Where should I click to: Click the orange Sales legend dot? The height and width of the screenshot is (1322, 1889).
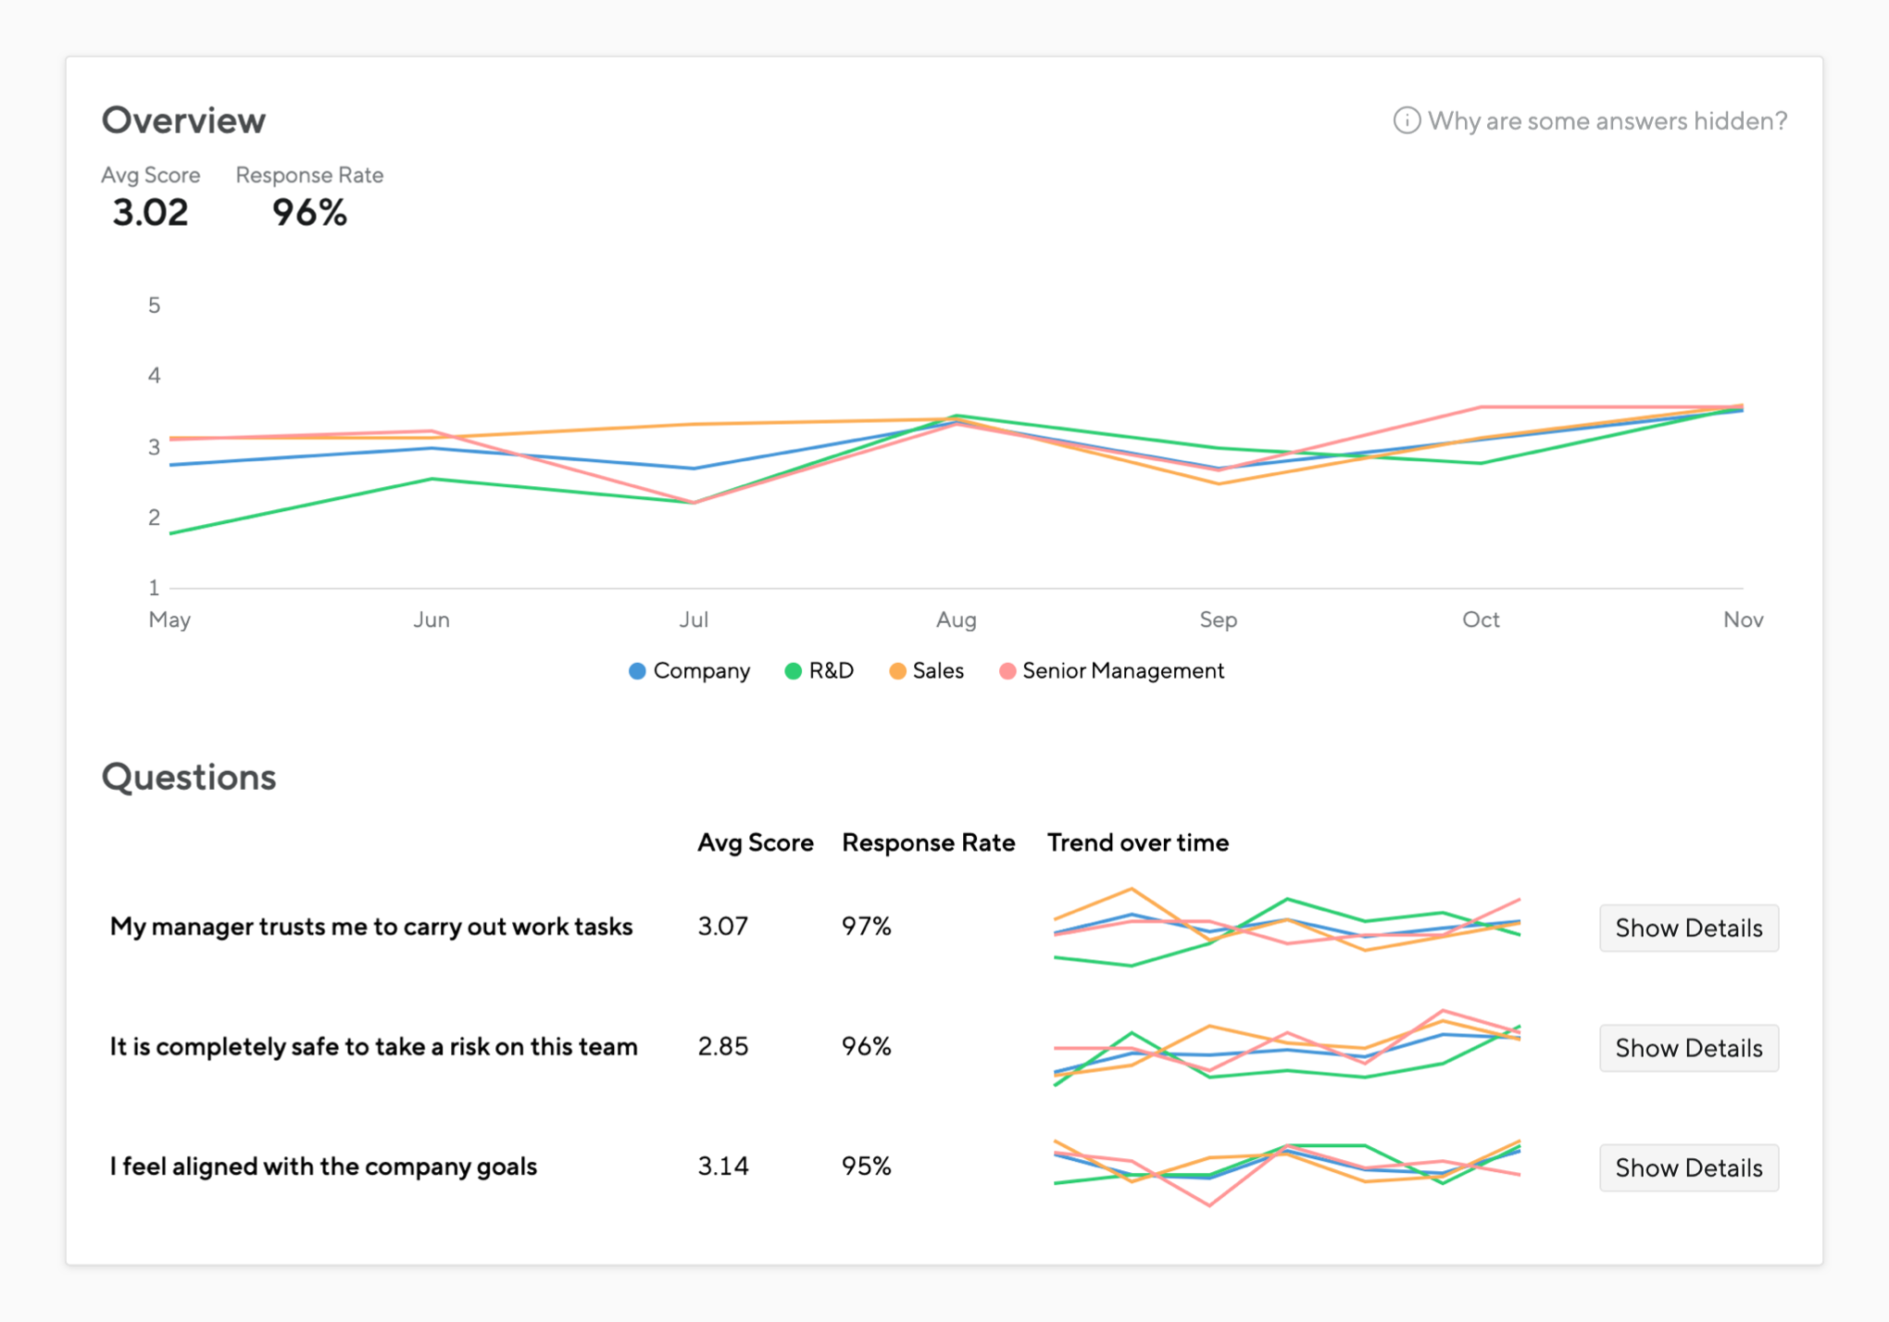click(896, 671)
